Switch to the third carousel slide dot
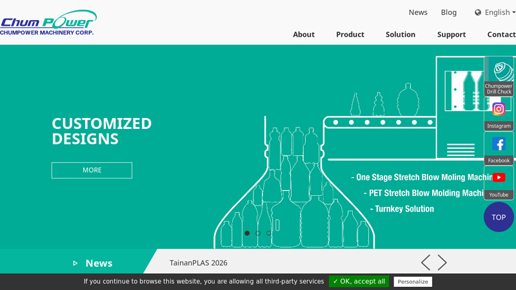 click(269, 233)
